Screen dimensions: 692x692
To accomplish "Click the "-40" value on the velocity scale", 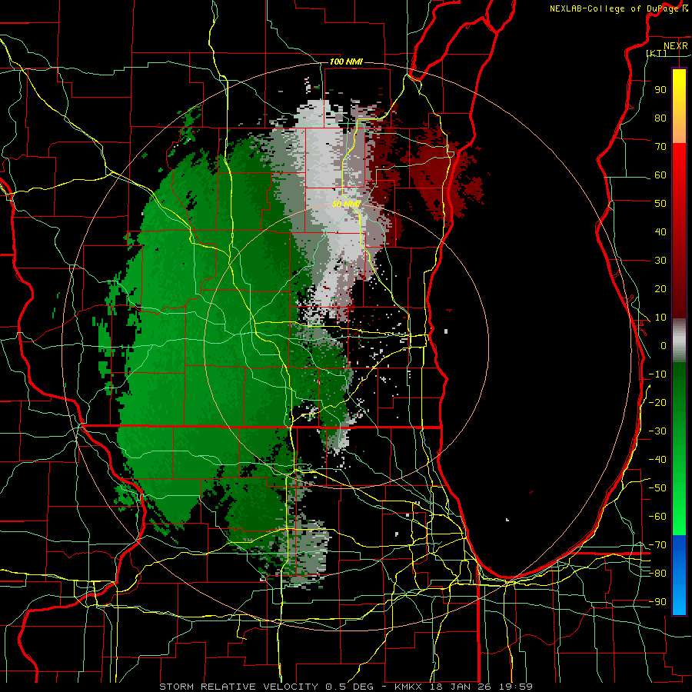I will (x=657, y=460).
